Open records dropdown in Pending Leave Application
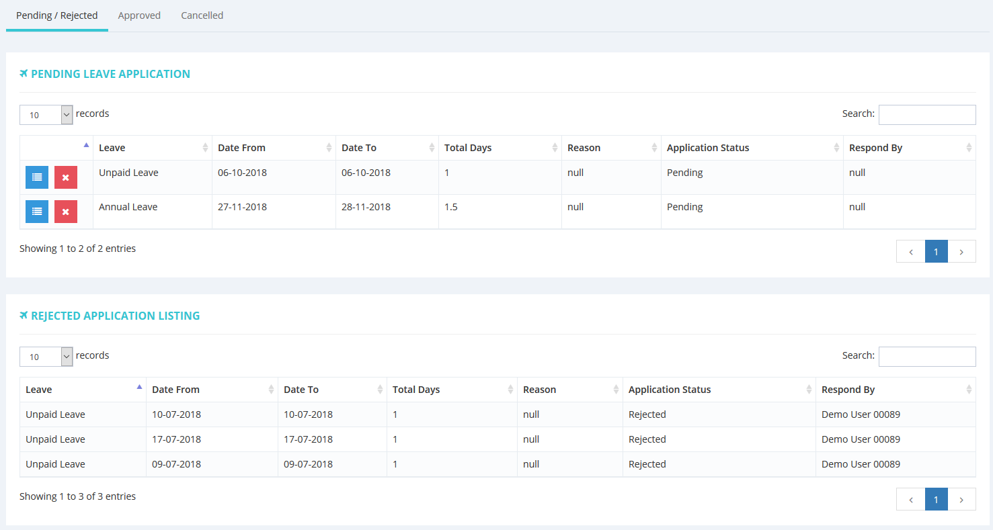This screenshot has width=993, height=530. (x=46, y=115)
